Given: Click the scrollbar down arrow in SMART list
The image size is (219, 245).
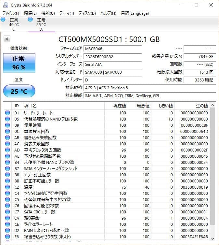Looking at the screenshot, I should click(x=213, y=238).
